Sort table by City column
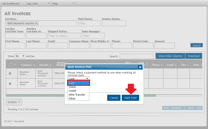This screenshot has width=208, height=129. [x=185, y=65]
